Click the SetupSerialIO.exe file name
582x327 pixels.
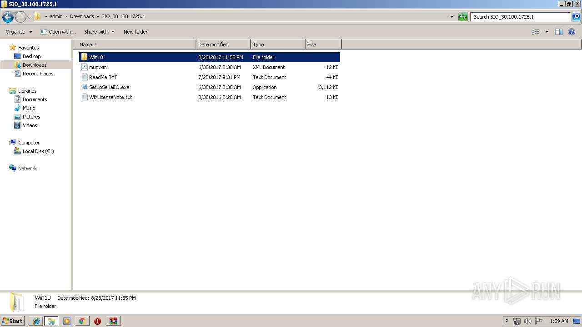pyautogui.click(x=109, y=87)
